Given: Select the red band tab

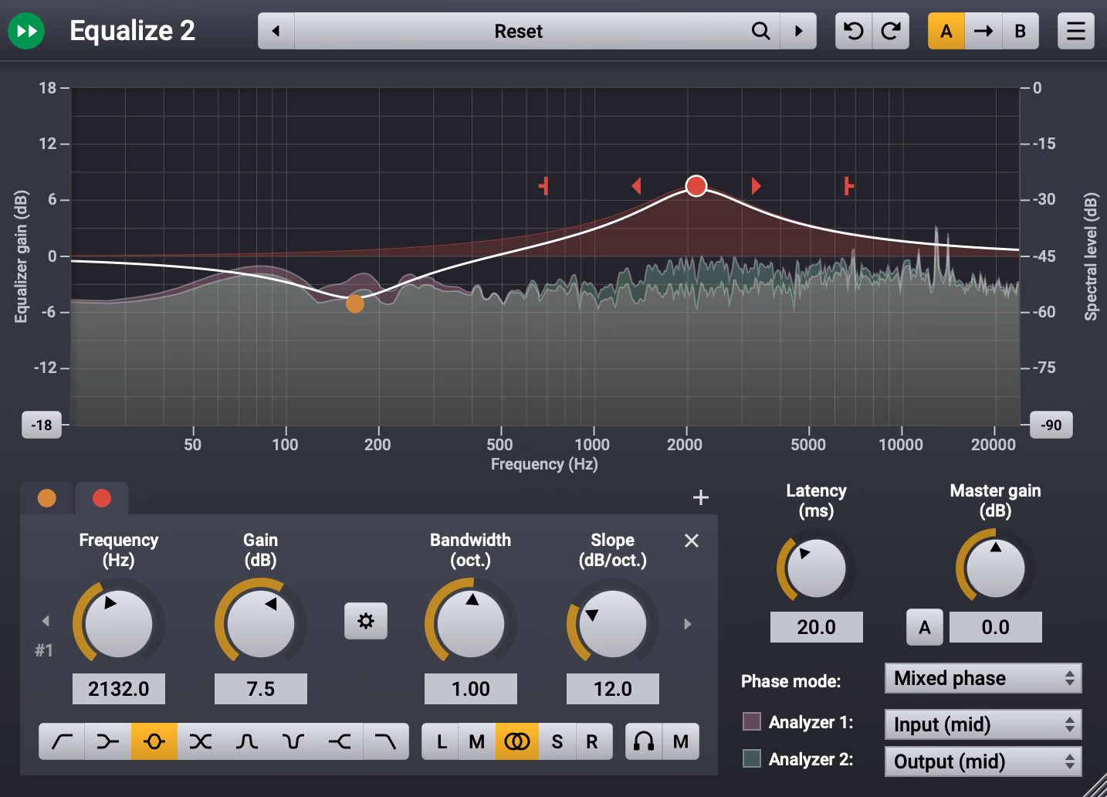Looking at the screenshot, I should tap(102, 498).
